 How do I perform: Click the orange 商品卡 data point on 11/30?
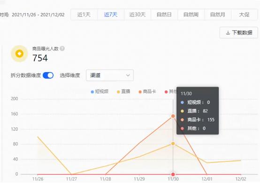(x=173, y=116)
